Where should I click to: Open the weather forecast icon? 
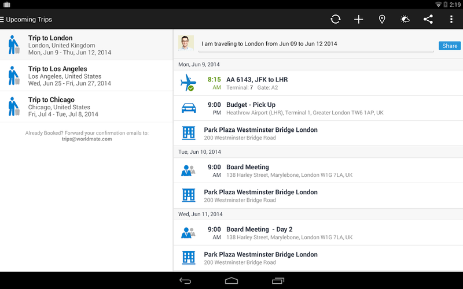[x=405, y=20]
